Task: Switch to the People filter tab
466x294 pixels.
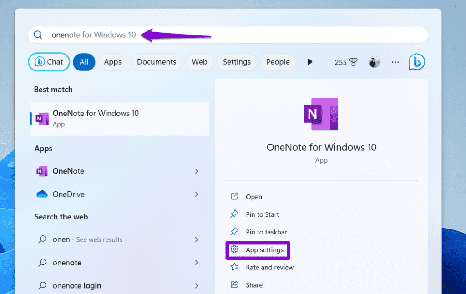Action: [x=278, y=62]
